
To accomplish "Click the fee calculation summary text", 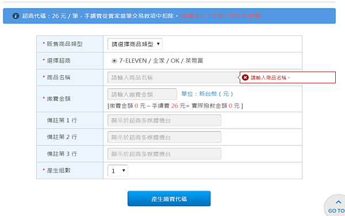I will (x=175, y=106).
